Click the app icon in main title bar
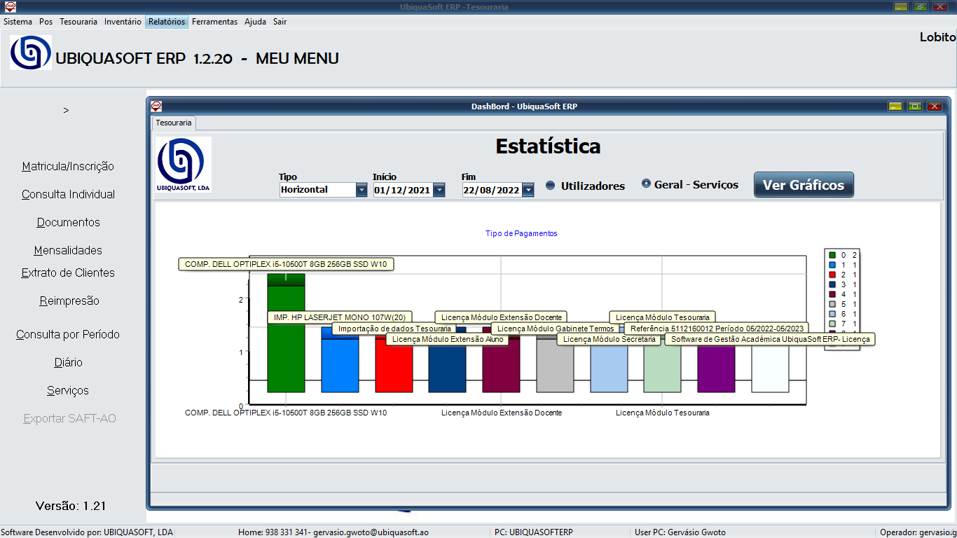 (10, 7)
